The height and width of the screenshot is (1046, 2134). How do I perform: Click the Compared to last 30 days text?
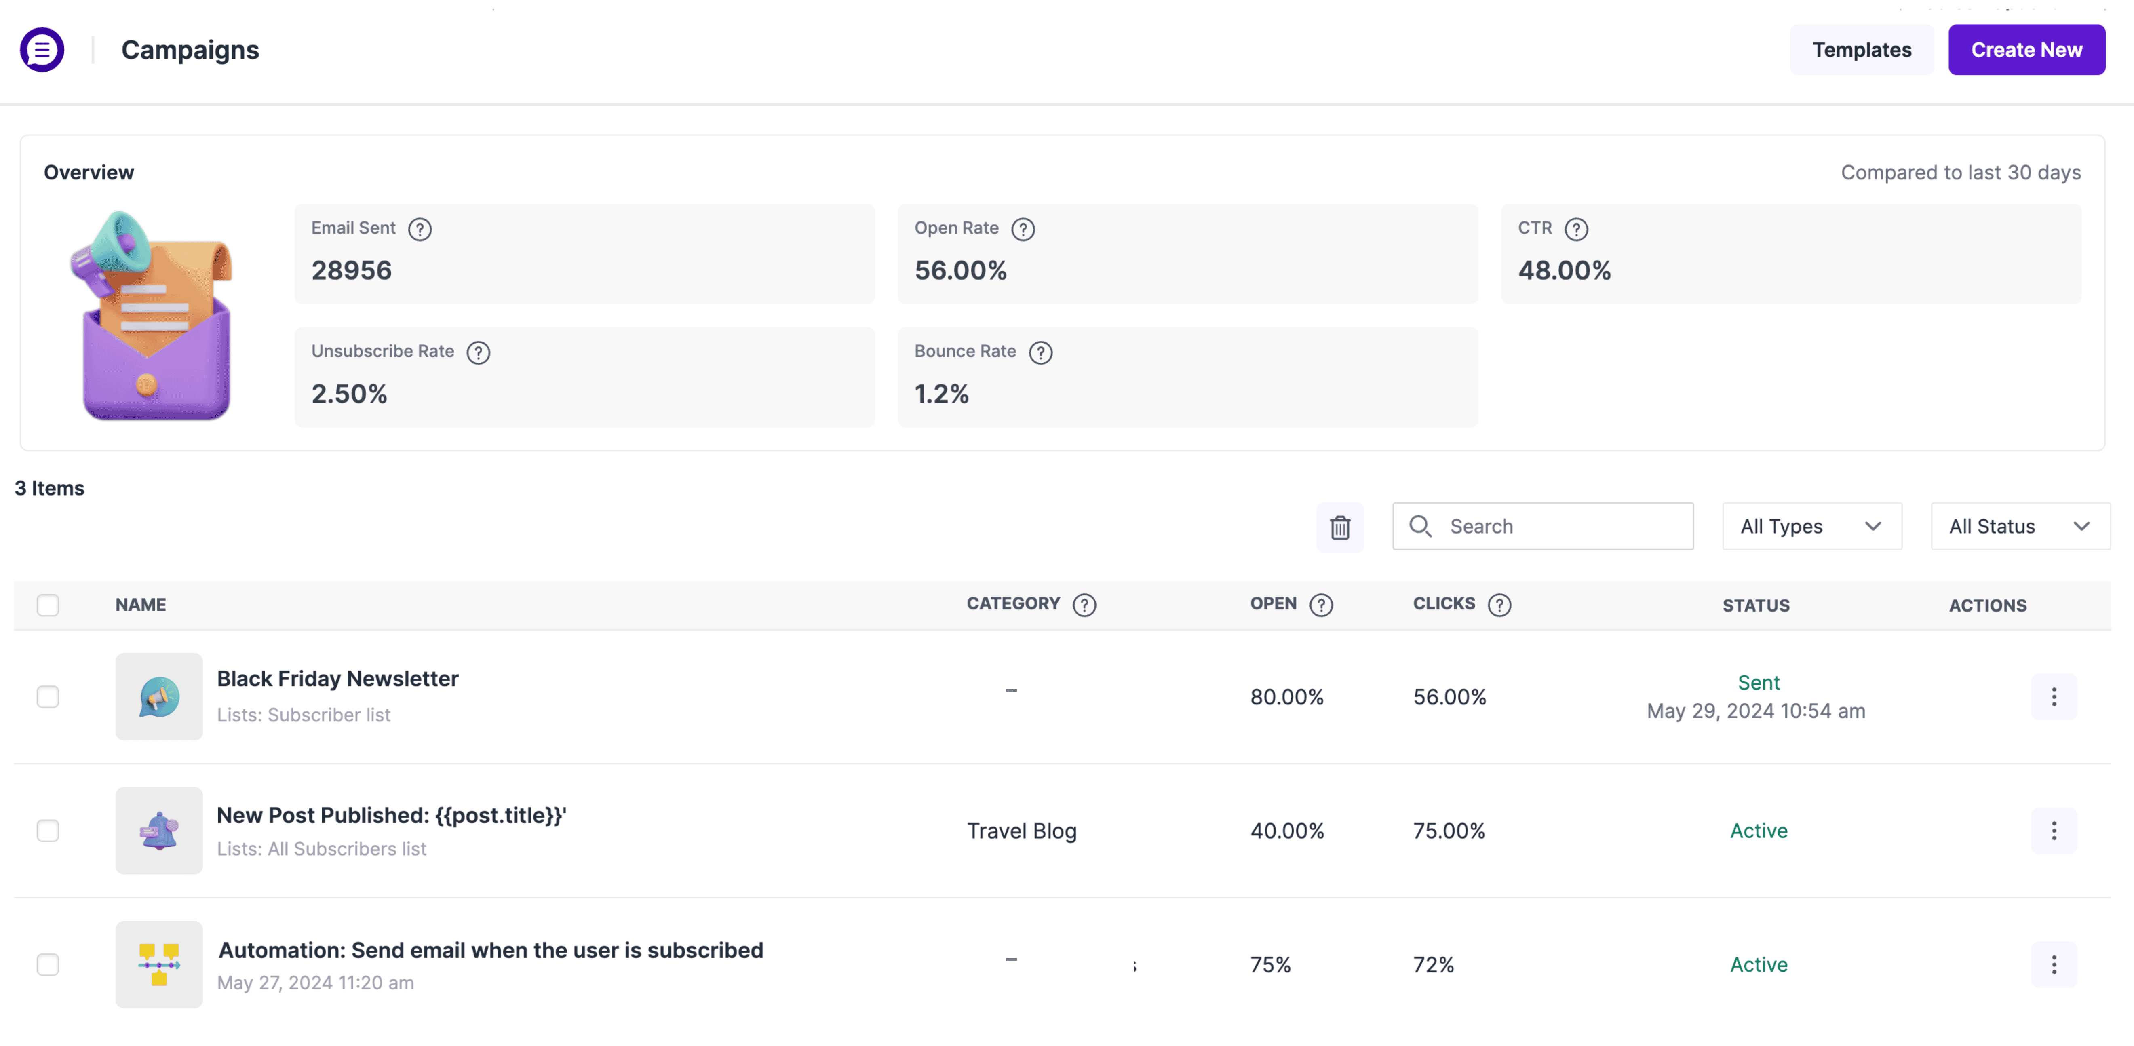coord(1960,172)
